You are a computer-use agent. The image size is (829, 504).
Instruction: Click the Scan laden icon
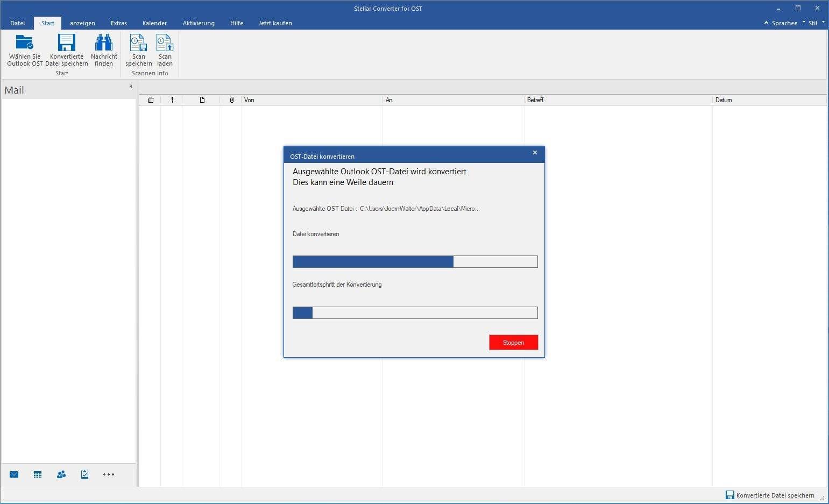[165, 43]
